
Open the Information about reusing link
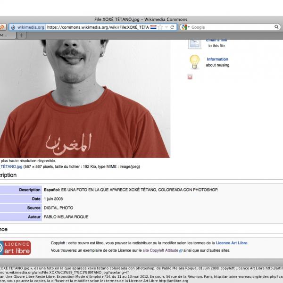(x=217, y=59)
